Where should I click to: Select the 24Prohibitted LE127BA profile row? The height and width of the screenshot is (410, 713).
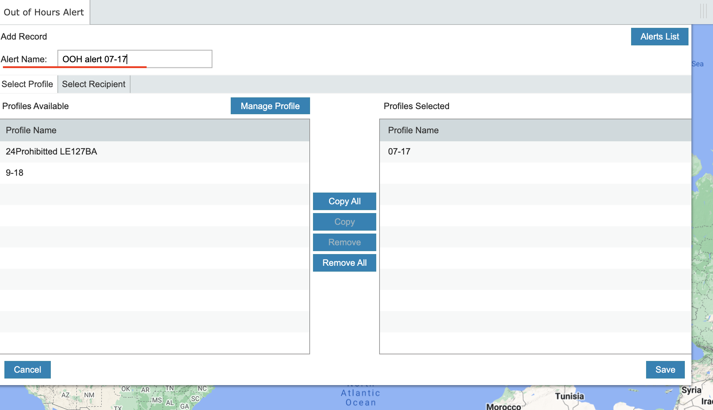[52, 152]
